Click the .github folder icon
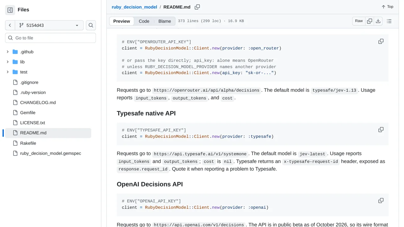 pyautogui.click(x=15, y=52)
